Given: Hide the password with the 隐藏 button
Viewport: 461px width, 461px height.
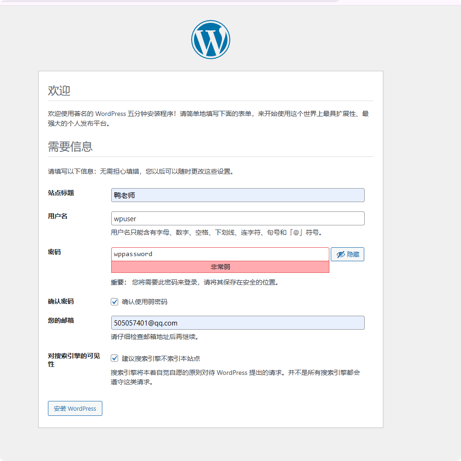Looking at the screenshot, I should coord(347,254).
